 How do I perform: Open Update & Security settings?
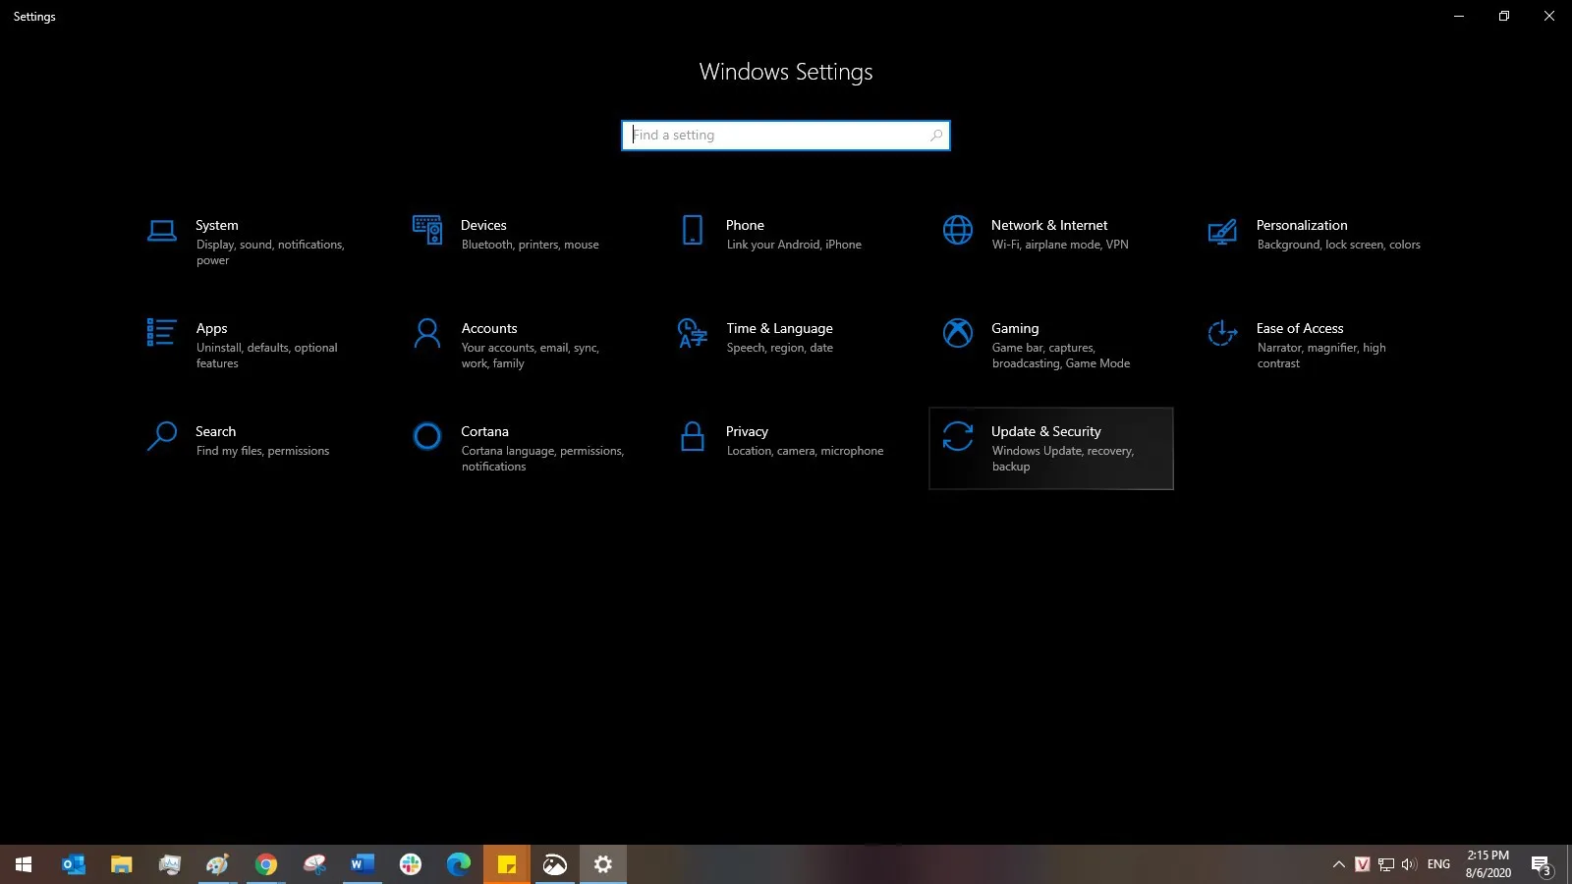(1051, 448)
